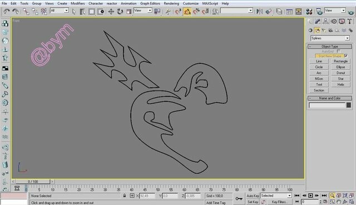Open the reference coordinate system 'View' dropdown
The image size is (356, 205).
(x=150, y=11)
